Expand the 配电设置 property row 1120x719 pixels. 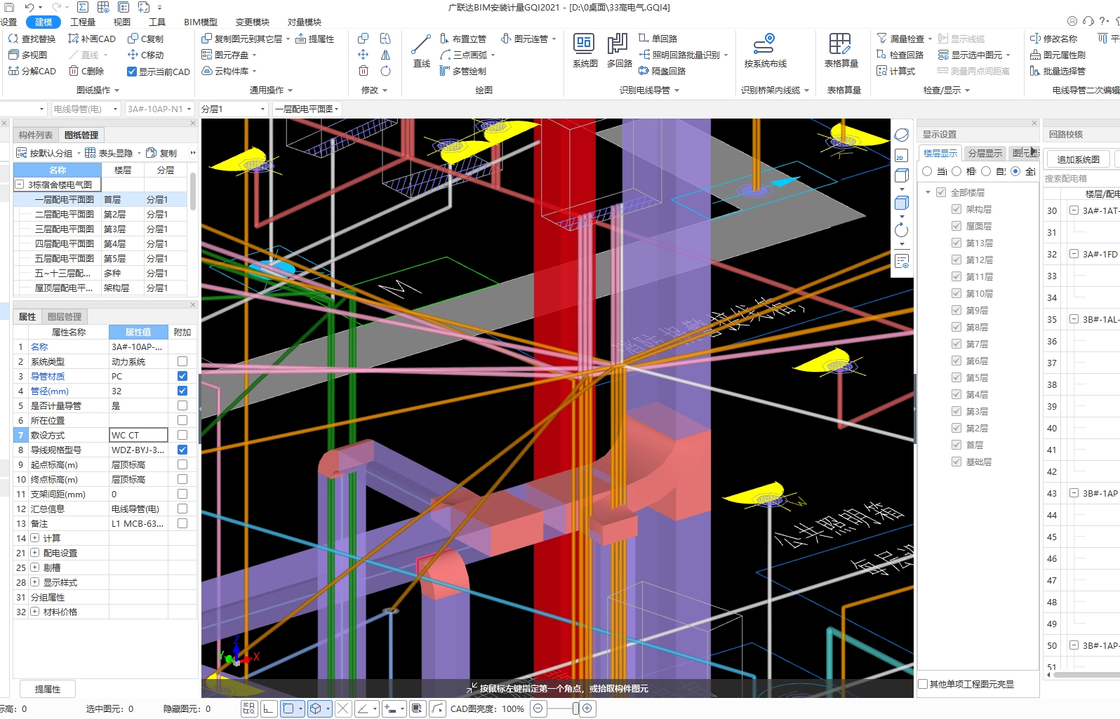pos(34,553)
